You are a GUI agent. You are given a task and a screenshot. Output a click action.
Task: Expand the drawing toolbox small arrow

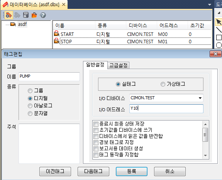click(x=219, y=13)
